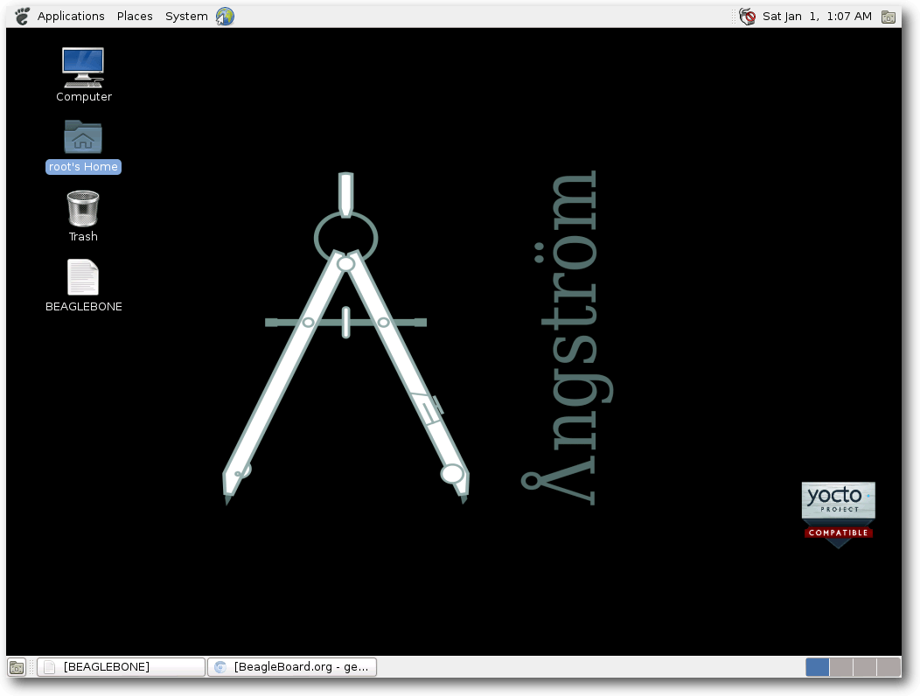Open the Applications menu
This screenshot has width=920, height=696.
71,17
